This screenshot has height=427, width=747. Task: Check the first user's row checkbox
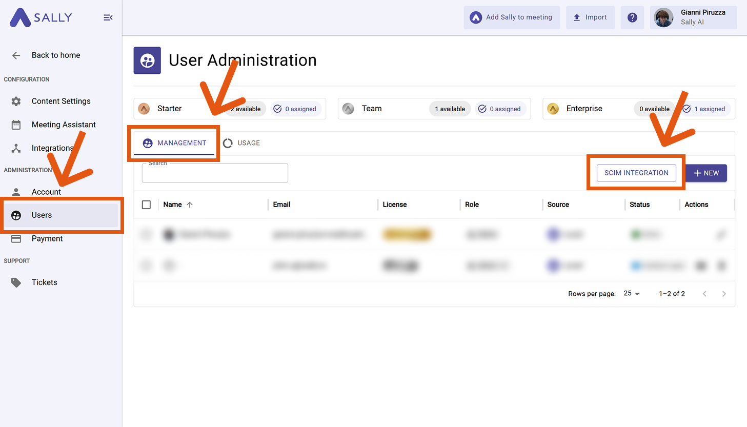(x=146, y=234)
